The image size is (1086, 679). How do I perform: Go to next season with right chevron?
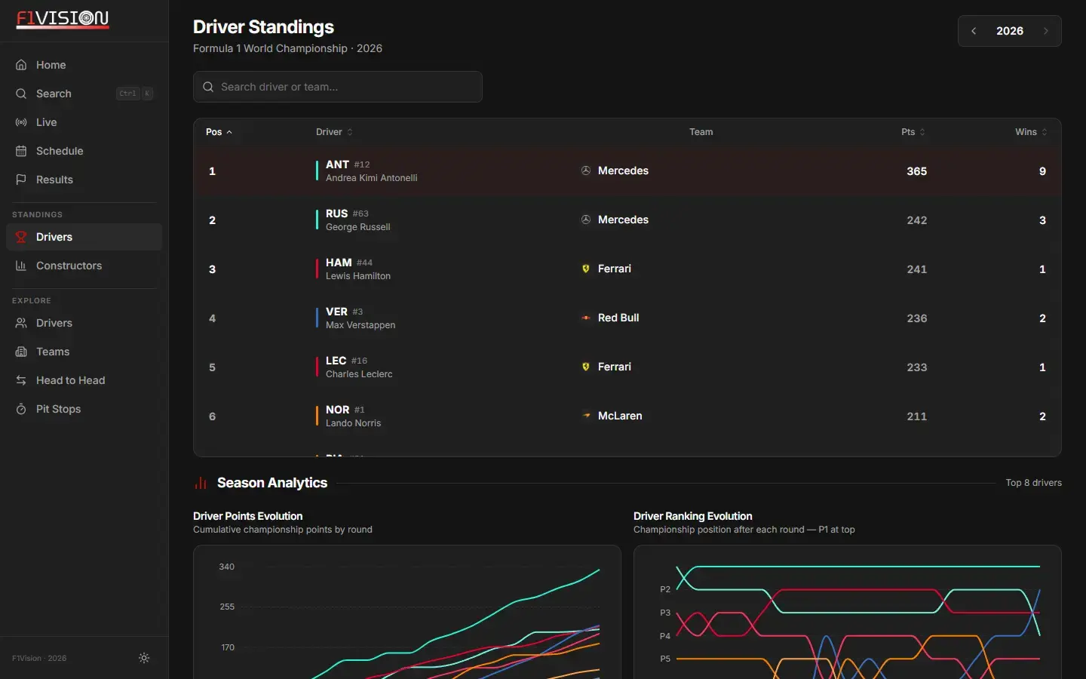pyautogui.click(x=1046, y=31)
